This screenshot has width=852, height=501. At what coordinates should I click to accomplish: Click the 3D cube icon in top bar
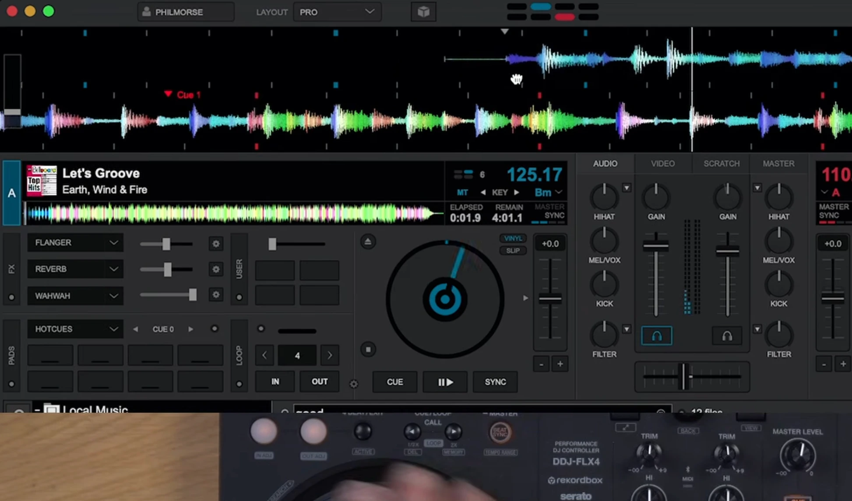423,12
